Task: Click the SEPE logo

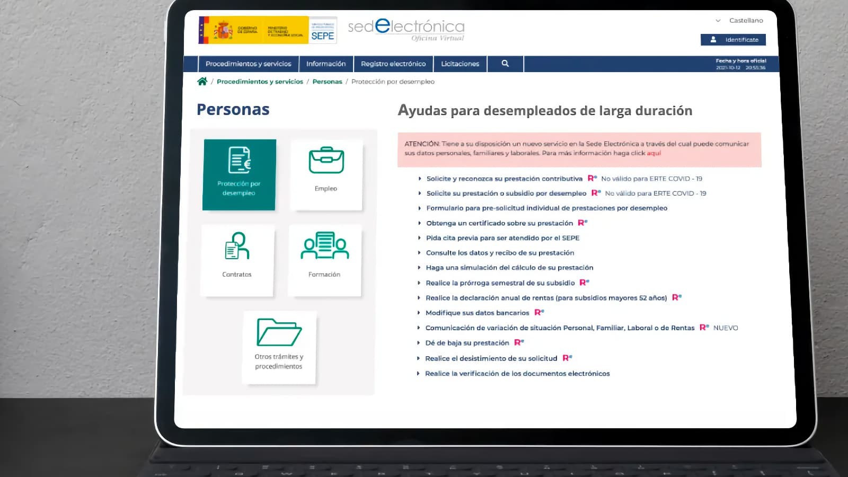Action: (x=323, y=30)
